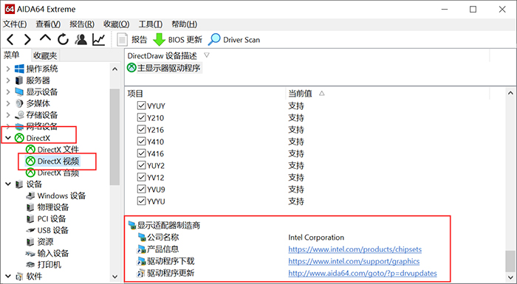Launch Driver Scan from the toolbar
This screenshot has height=284, width=517.
[x=234, y=40]
